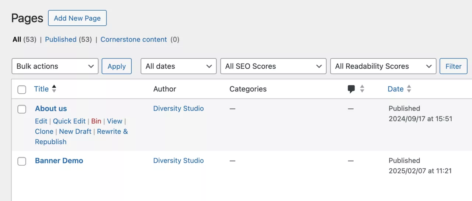Open the Bulk actions dropdown

click(55, 66)
